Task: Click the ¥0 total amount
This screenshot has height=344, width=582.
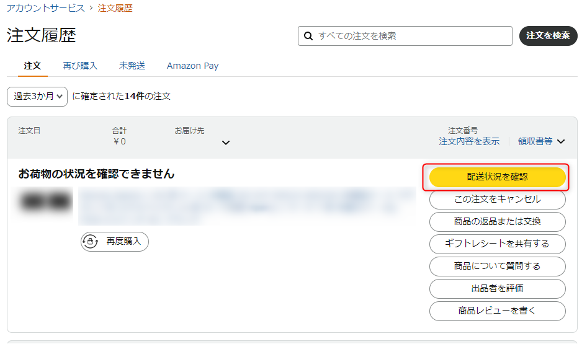Action: (x=120, y=141)
